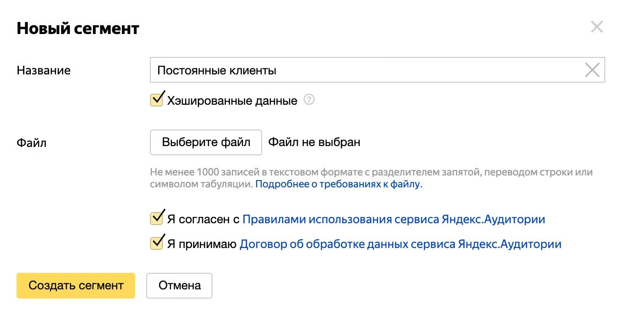Click the Новый сегмент heading
Screen dimensions: 620x316
(x=78, y=28)
